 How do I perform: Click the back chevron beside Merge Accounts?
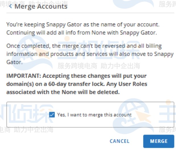point(10,6)
